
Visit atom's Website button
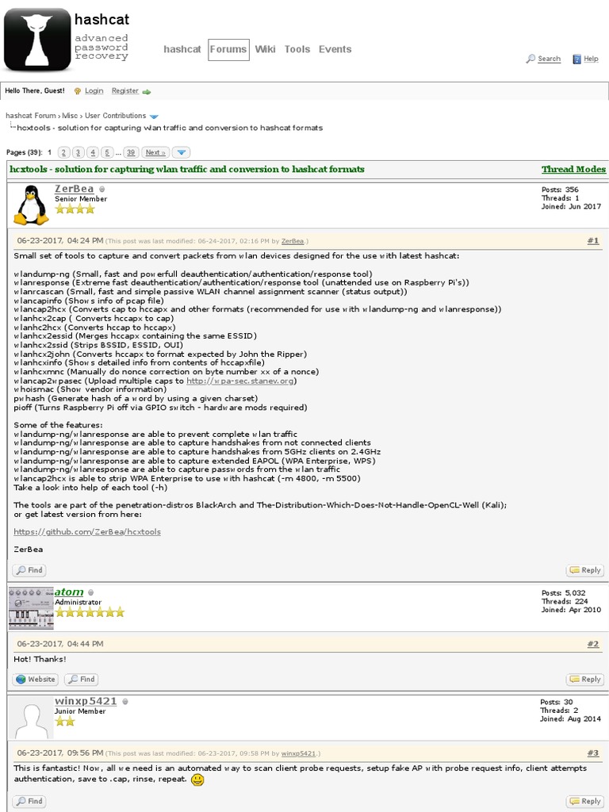[x=36, y=679]
